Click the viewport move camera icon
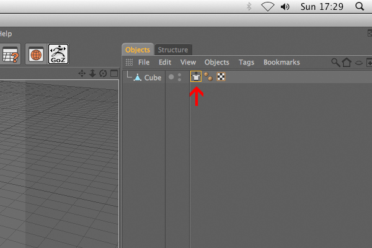 pos(82,73)
